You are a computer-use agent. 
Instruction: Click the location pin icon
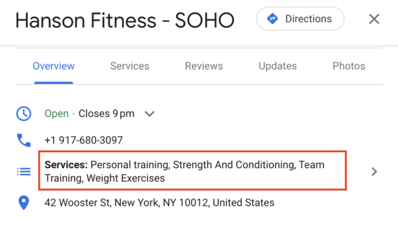(24, 203)
